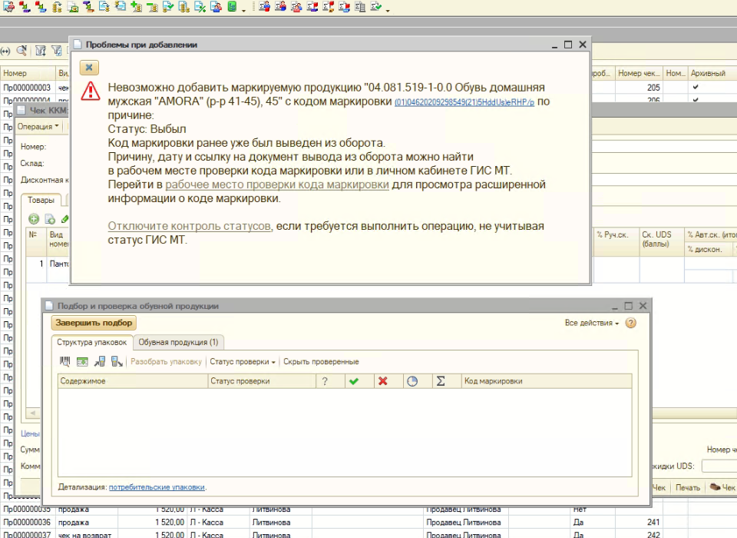This screenshot has height=538, width=737.
Task: Click the horizontal scrollbar left arrow in Товары
Action: point(32,413)
